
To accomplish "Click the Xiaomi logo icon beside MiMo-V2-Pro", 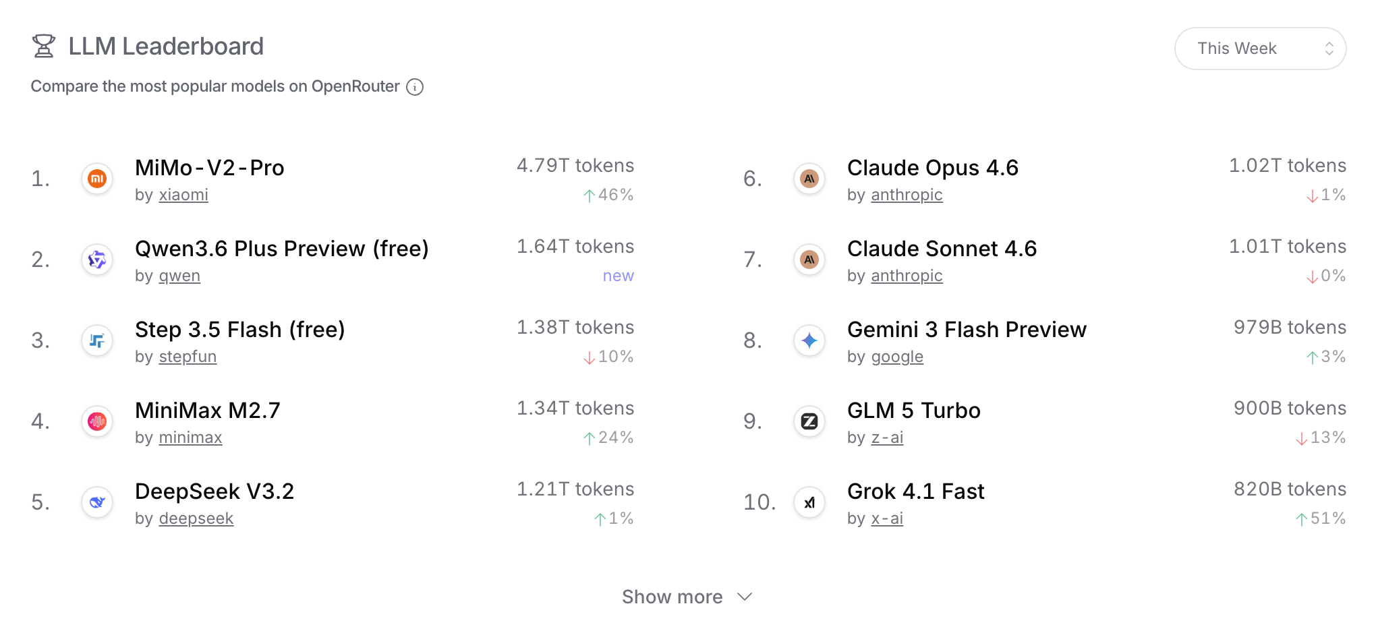I will click(x=97, y=179).
